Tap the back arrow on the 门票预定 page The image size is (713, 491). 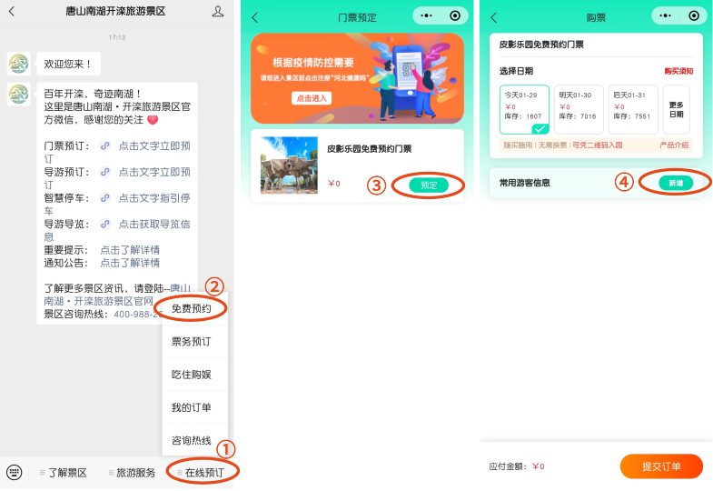pyautogui.click(x=255, y=18)
